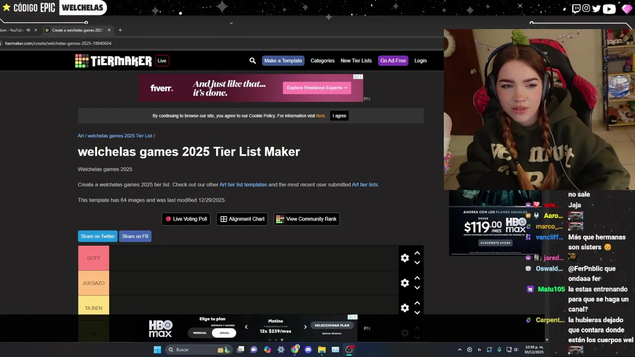Click the YouTube icon in stream overlay
The width and height of the screenshot is (635, 357).
pyautogui.click(x=609, y=8)
